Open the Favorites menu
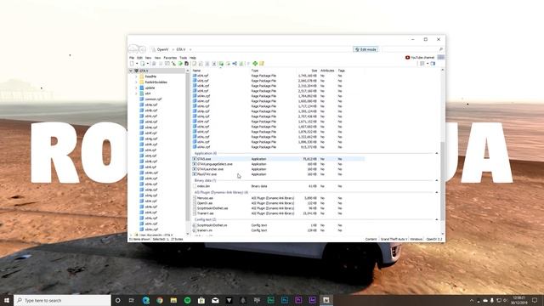 click(170, 58)
